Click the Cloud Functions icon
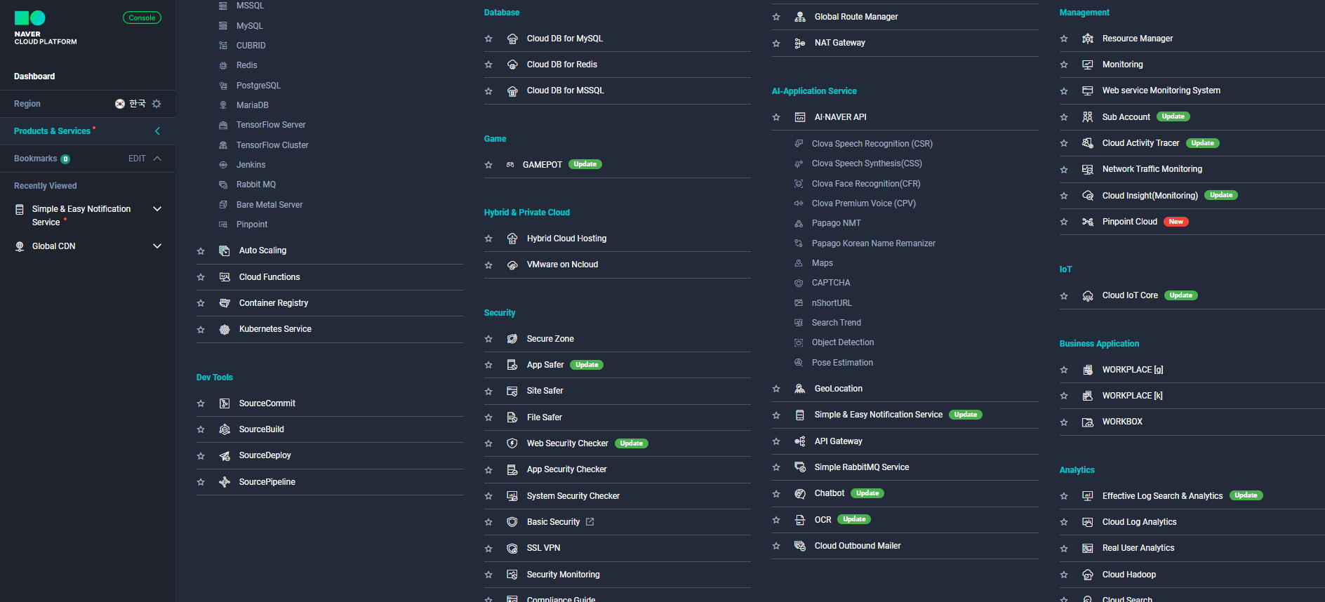This screenshot has height=602, width=1325. click(225, 277)
